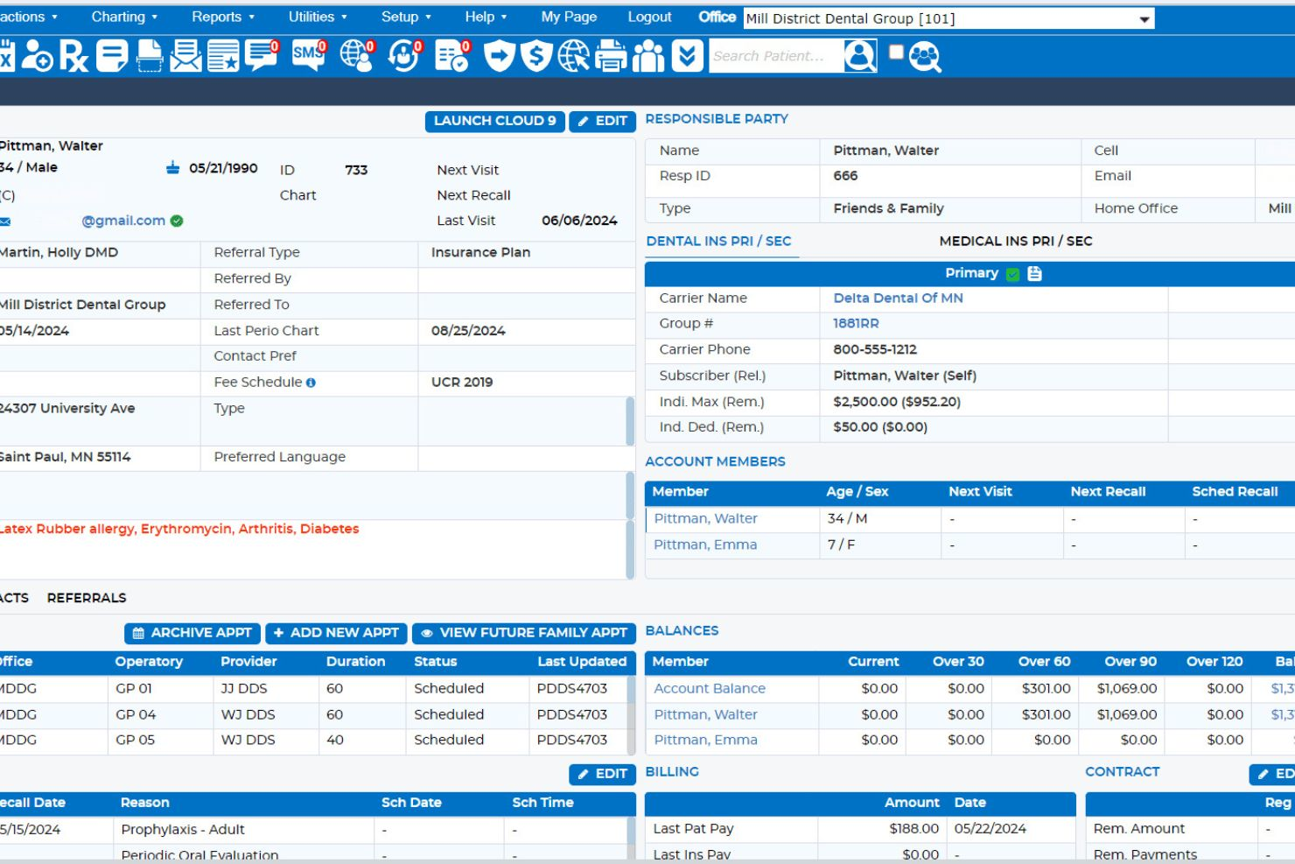Open the Utilities menu

(318, 17)
